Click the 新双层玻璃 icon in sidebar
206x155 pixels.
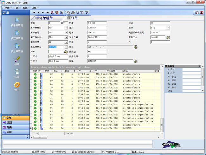17,33
